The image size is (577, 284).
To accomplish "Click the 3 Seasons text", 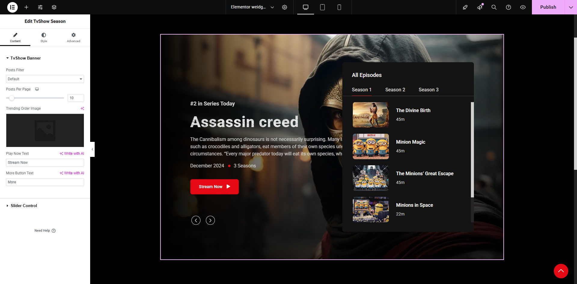I will [245, 166].
